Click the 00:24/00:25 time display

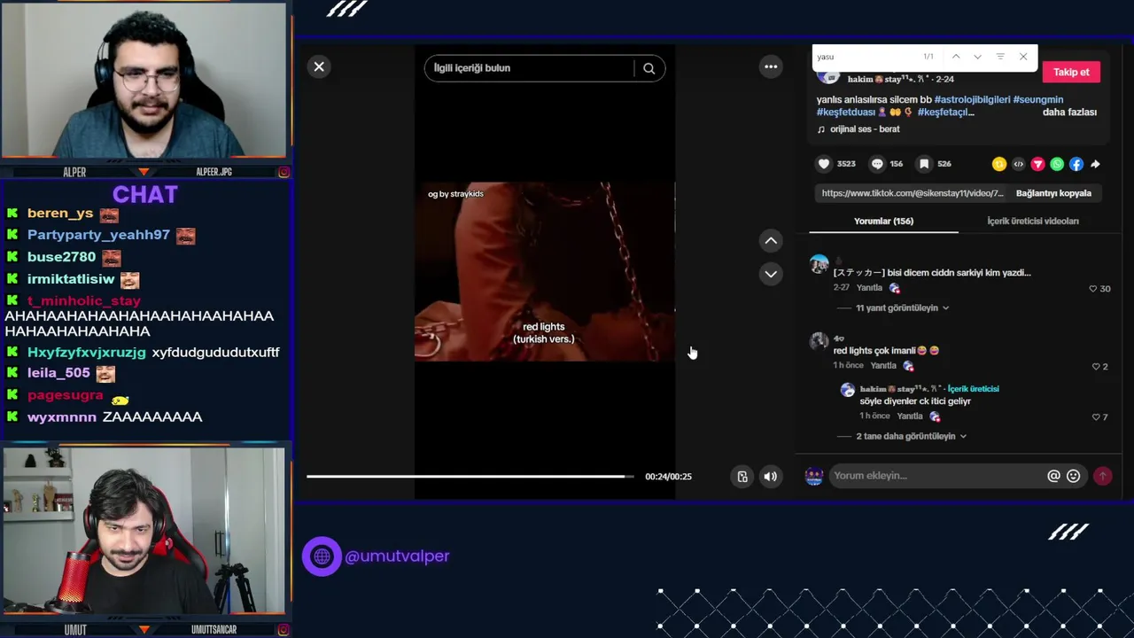pyautogui.click(x=668, y=477)
